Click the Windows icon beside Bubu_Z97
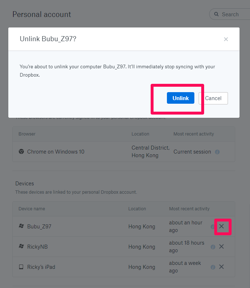 21,226
